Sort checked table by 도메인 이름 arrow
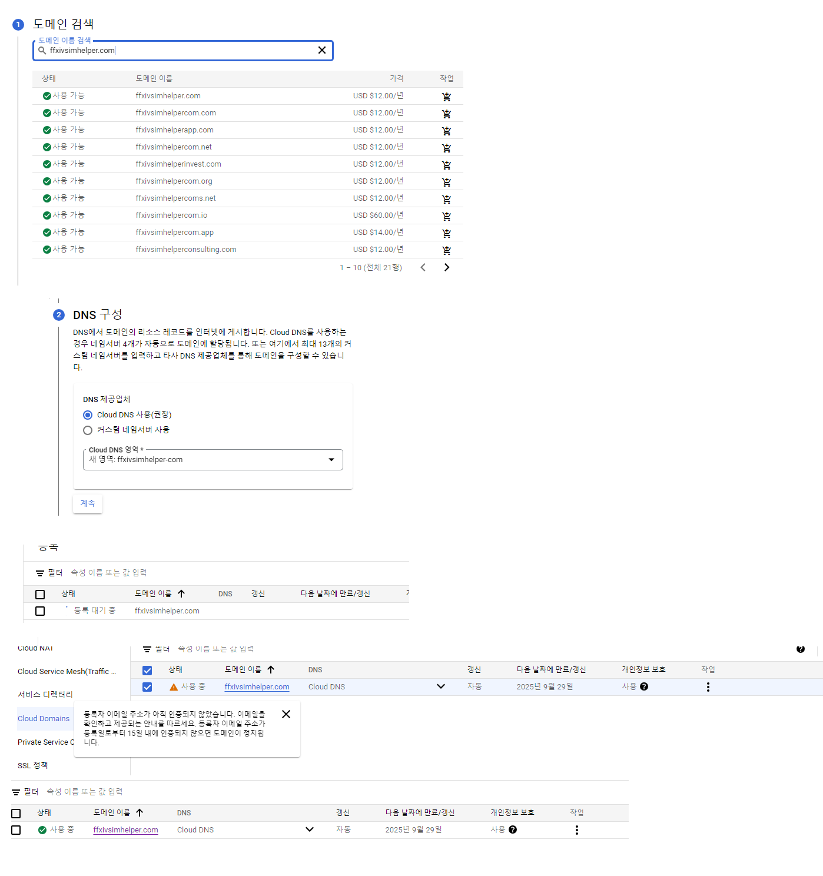The width and height of the screenshot is (823, 876). pos(271,669)
